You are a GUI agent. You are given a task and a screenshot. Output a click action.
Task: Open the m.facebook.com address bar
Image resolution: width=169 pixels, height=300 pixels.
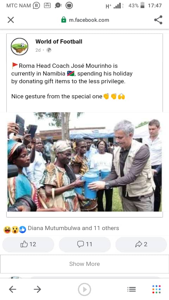(85, 20)
